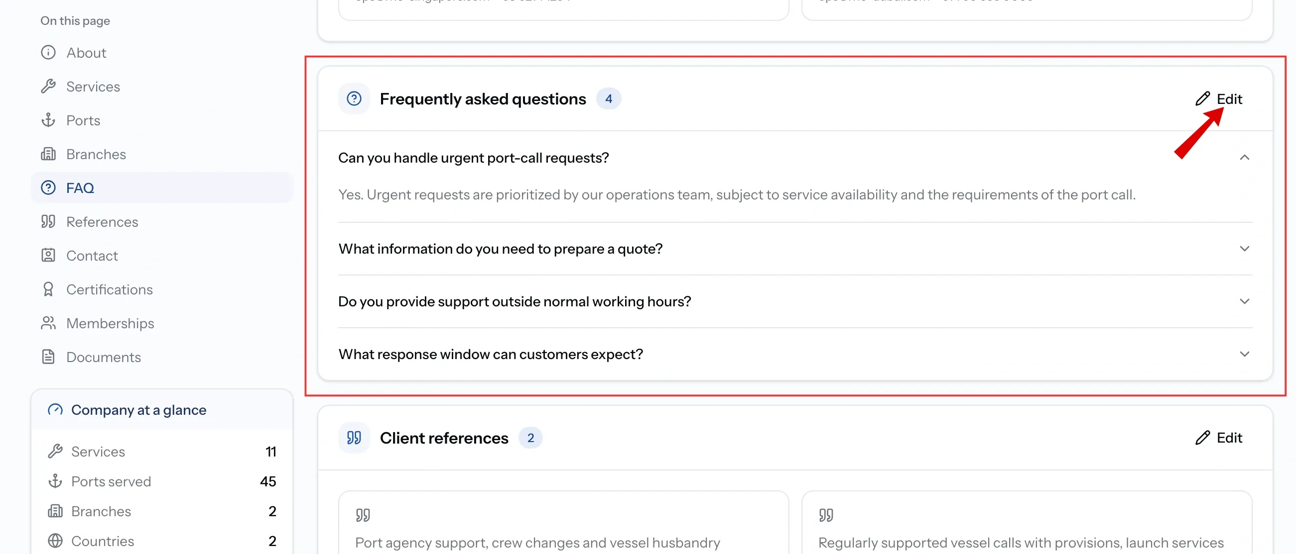Click the Memberships people icon in sidebar
The image size is (1296, 554).
48,323
